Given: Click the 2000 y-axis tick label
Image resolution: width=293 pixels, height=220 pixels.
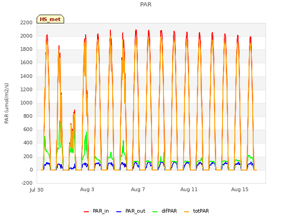Looking at the screenshot, I should pos(27,36).
